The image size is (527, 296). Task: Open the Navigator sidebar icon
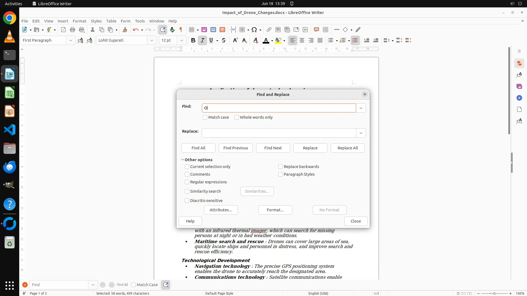click(x=519, y=98)
